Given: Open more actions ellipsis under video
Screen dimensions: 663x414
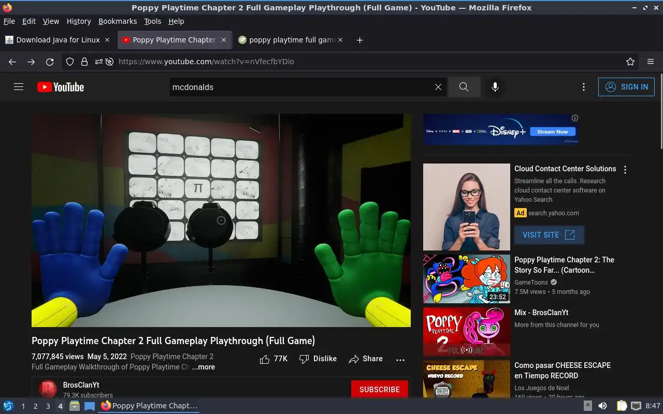Looking at the screenshot, I should click(x=400, y=360).
